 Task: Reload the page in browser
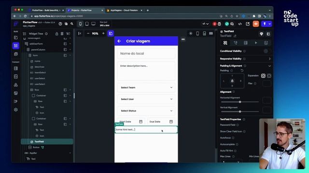pyautogui.click(x=25, y=16)
